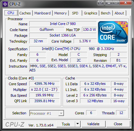Minimize the CPU-Z window
Screen dimensions: 134x131
point(109,3)
